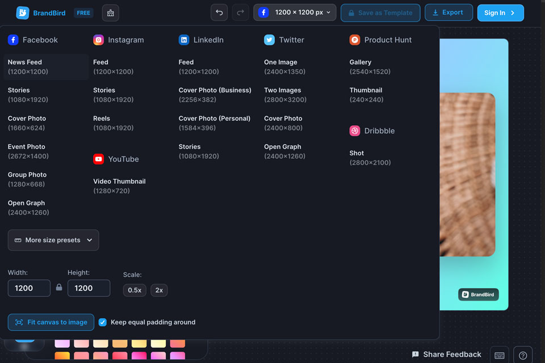This screenshot has width=545, height=363.
Task: Click the Width input field
Action: coord(29,288)
